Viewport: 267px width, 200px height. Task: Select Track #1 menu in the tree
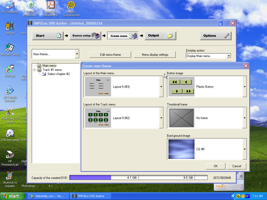(x=52, y=70)
